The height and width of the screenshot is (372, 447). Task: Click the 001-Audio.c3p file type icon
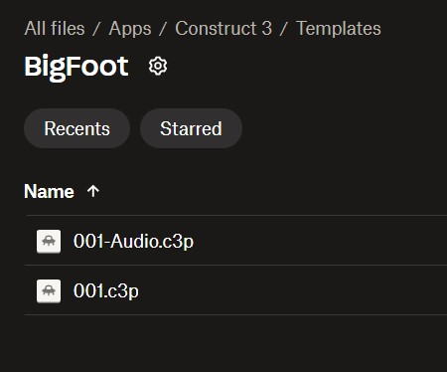49,241
